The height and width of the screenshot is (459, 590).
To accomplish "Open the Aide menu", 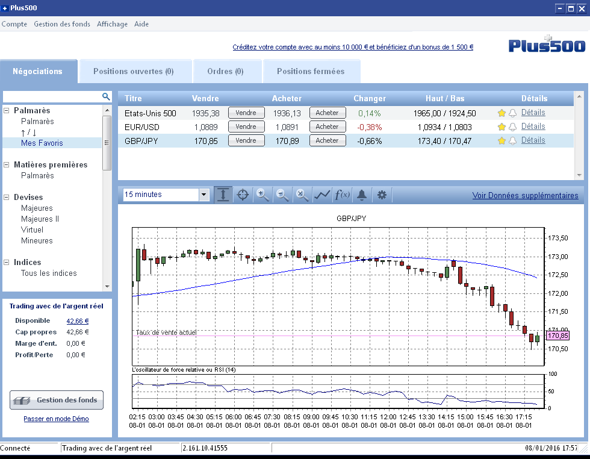I will [141, 24].
